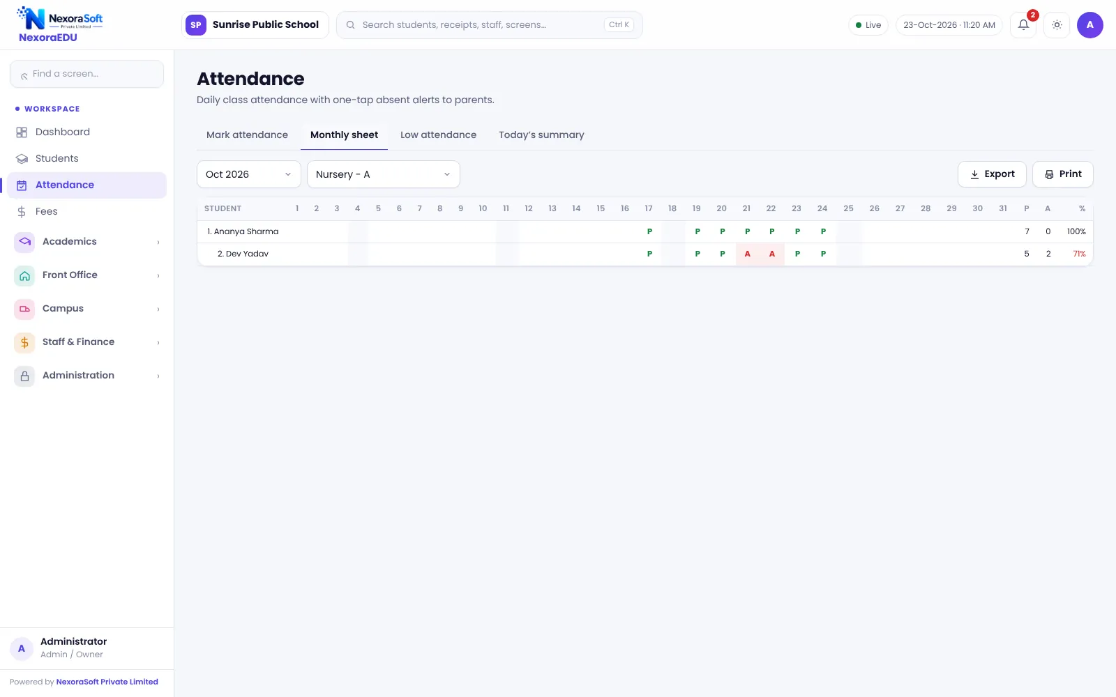Click the Administrator avatar in sidebar footer
Screen dimensions: 1116x697
(22, 648)
